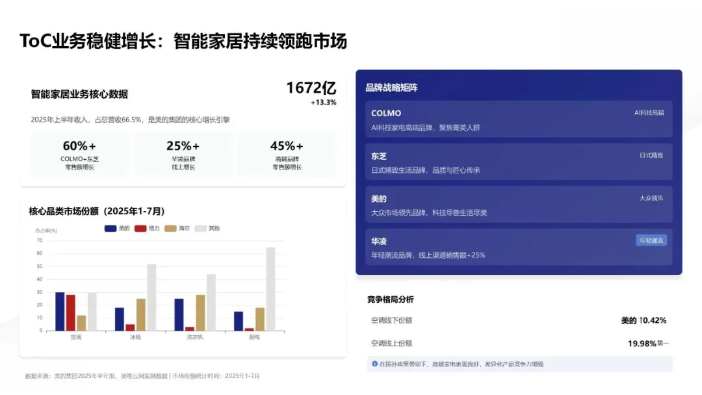Click the 2025年上半年收入 description line

[x=130, y=120]
